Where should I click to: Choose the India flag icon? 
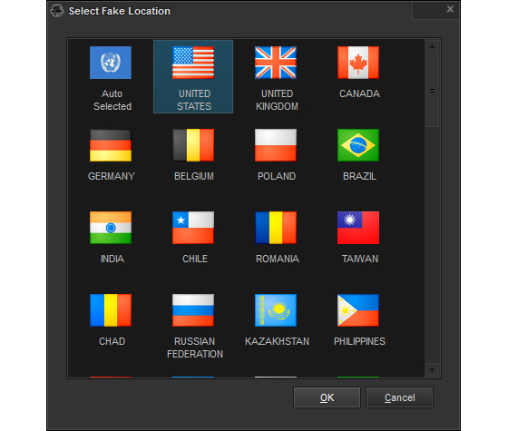111,228
